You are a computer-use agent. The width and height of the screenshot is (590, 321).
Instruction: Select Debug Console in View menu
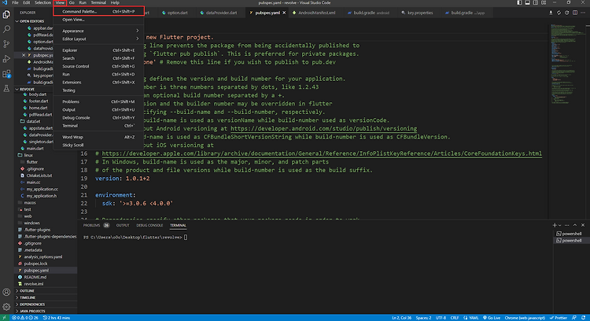98,118
